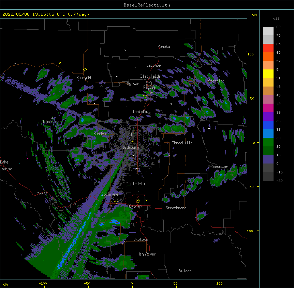Click the yellow diamond marker below Cochrane
The image size is (294, 288).
tap(116, 202)
